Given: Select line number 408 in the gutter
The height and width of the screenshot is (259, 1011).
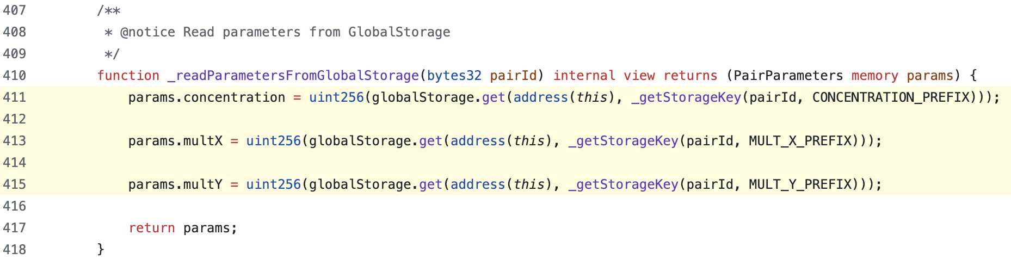Looking at the screenshot, I should [14, 32].
